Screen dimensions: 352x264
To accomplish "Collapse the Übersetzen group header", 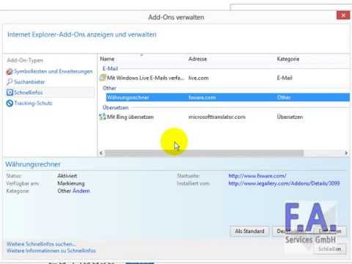I will (115, 108).
